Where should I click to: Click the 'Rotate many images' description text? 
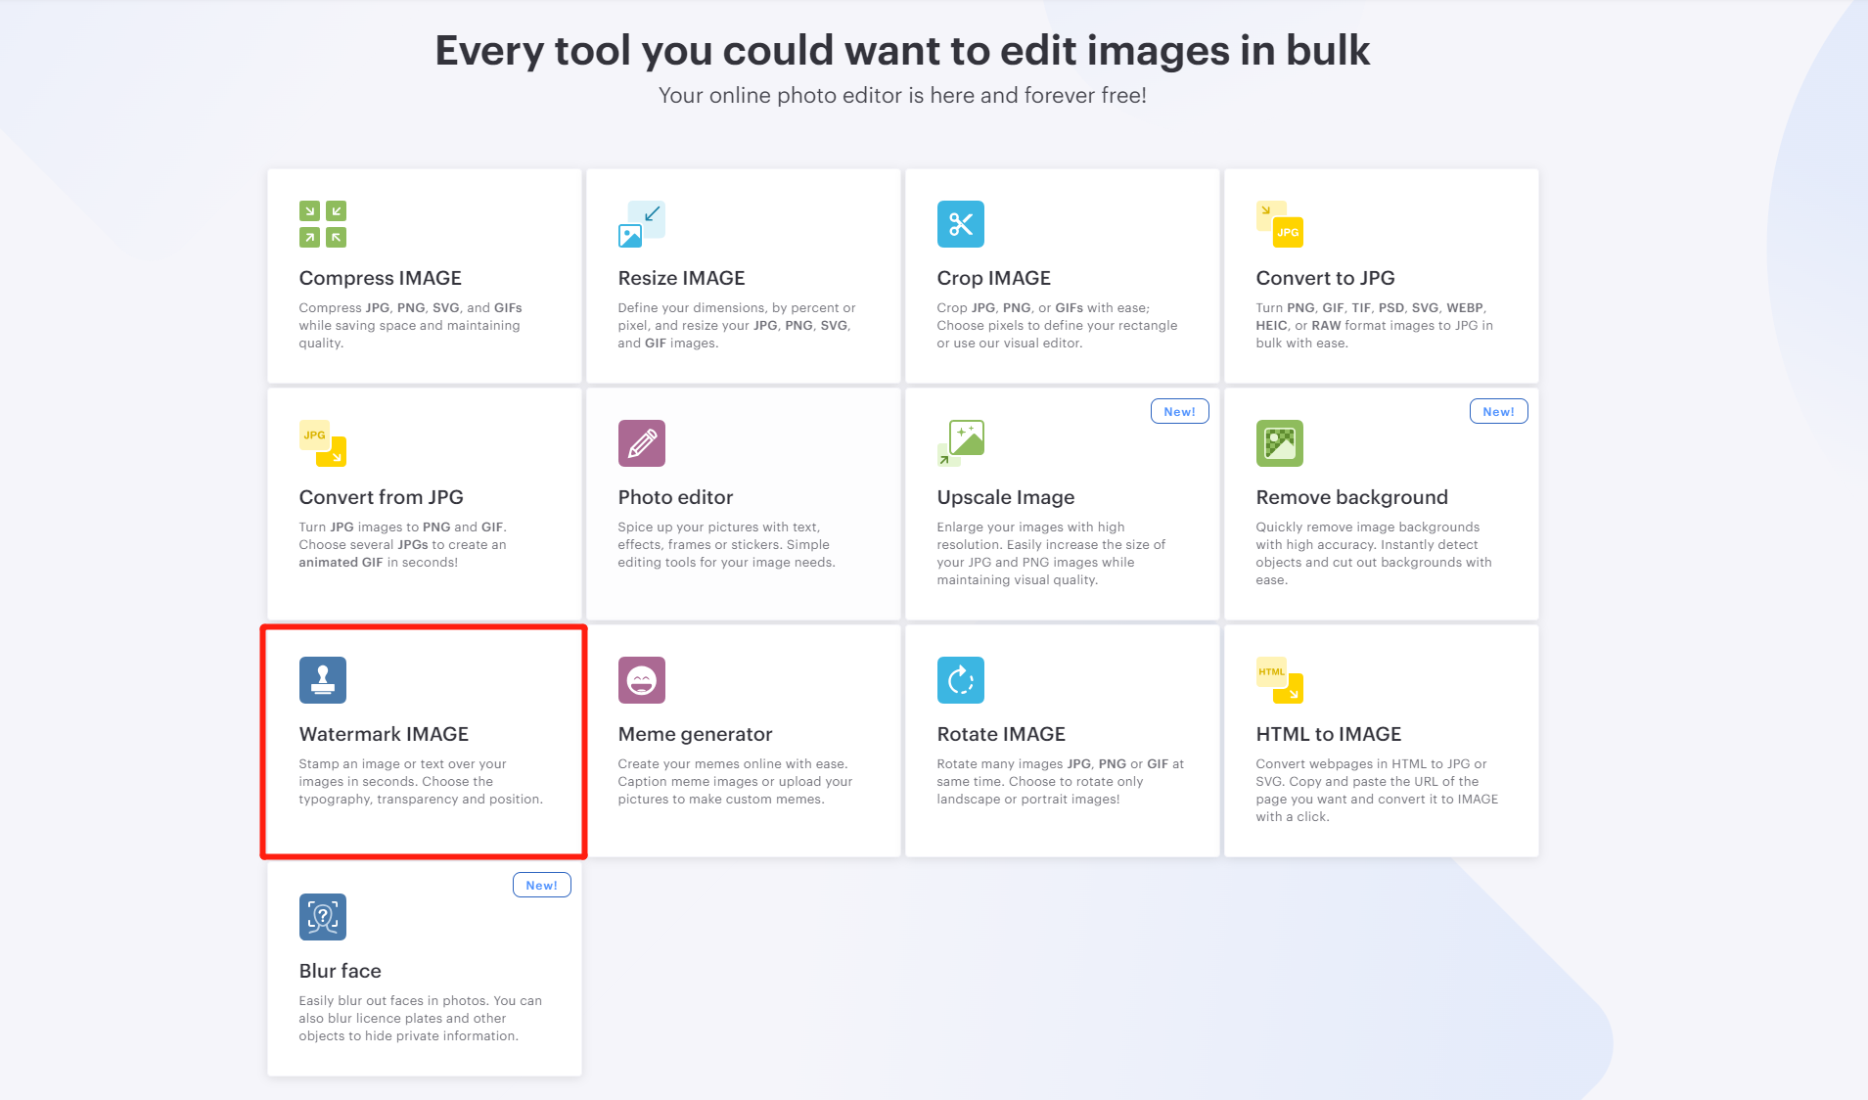tap(1061, 781)
